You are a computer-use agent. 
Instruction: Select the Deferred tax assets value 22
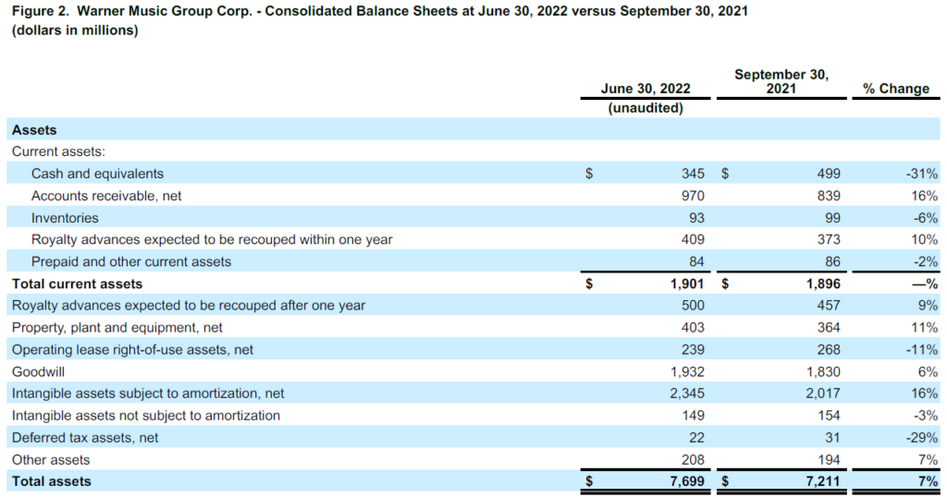point(696,437)
